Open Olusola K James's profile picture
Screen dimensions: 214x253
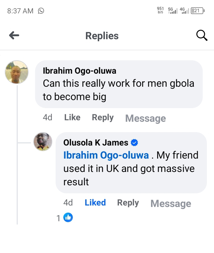43,142
